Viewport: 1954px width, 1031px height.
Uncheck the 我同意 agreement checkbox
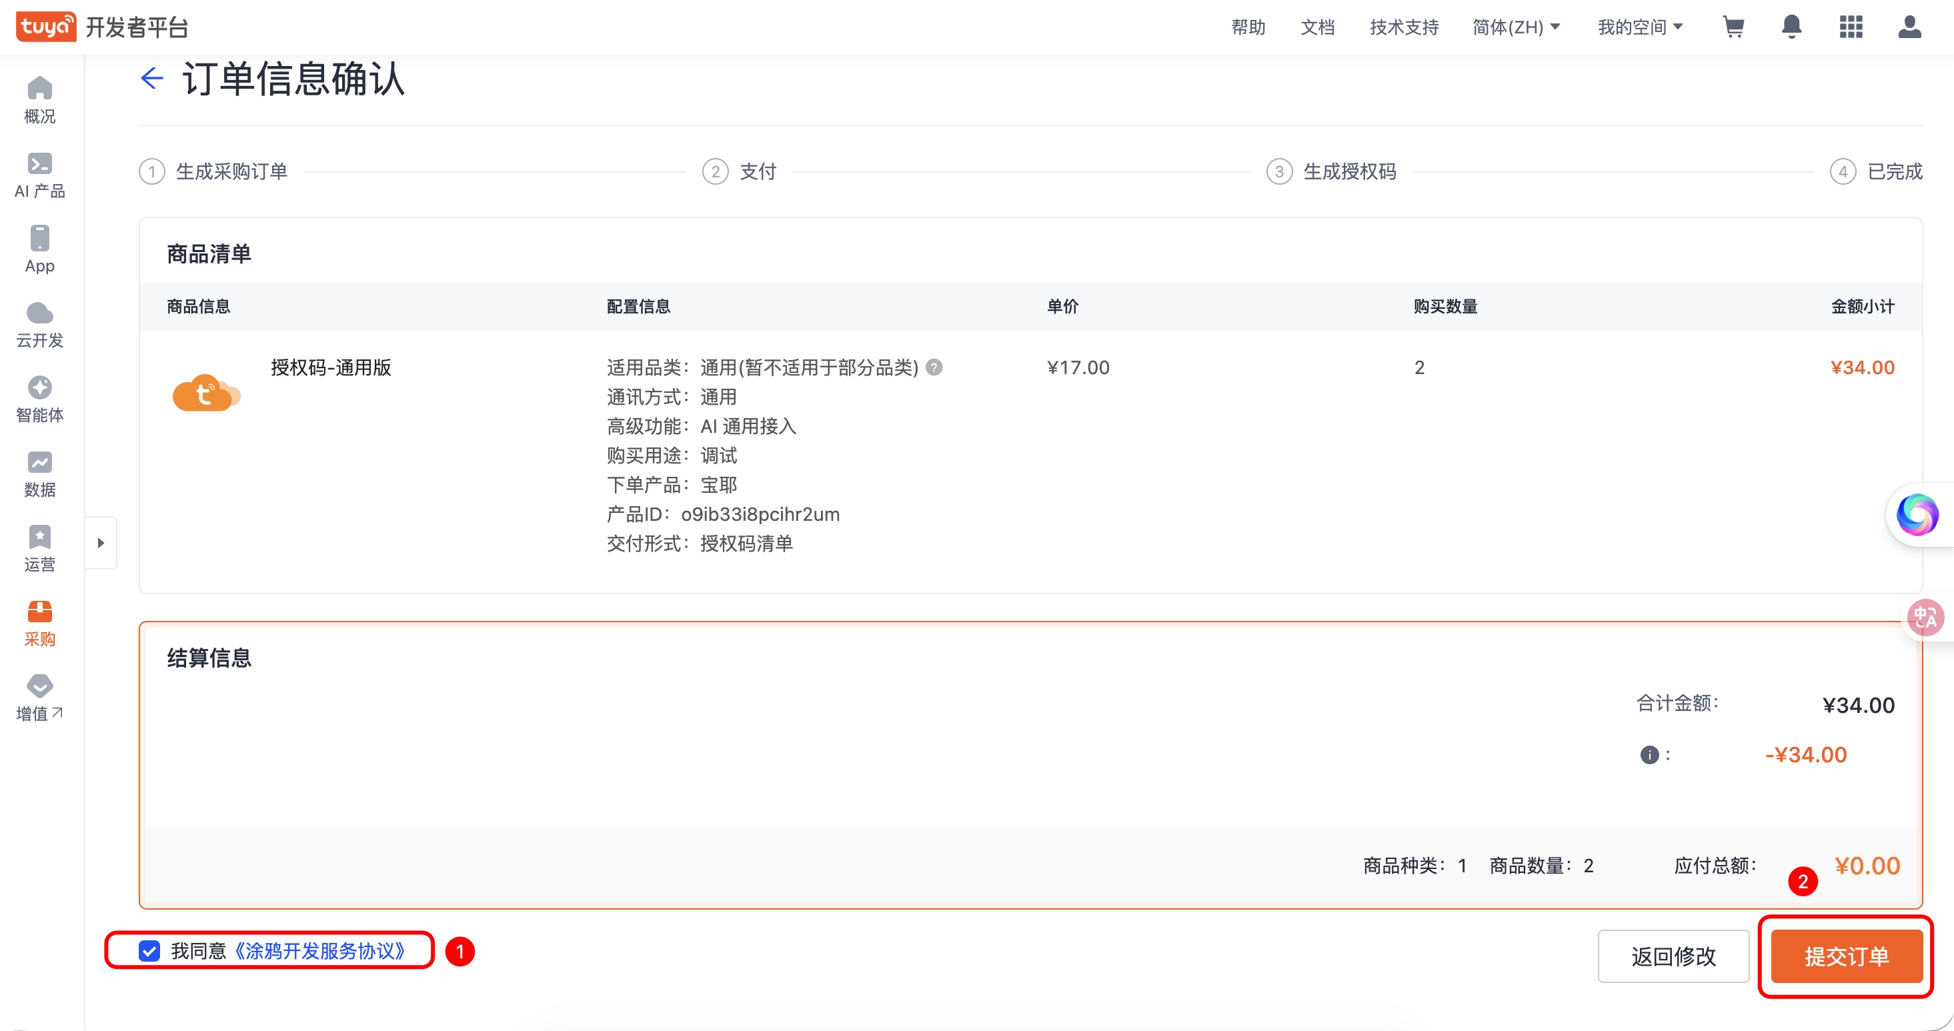tap(149, 950)
